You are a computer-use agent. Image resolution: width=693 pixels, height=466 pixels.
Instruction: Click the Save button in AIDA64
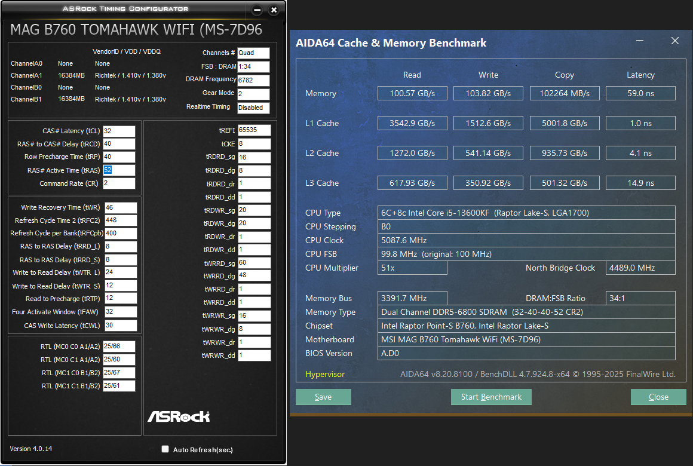pos(323,397)
